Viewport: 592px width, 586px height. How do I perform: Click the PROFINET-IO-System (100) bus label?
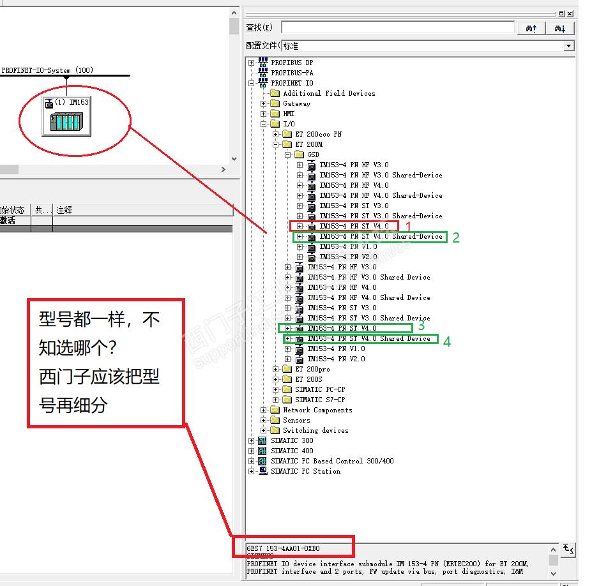(x=47, y=70)
